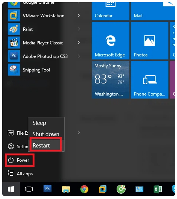Open Settings gear in Start menu
177x199 pixels.
pyautogui.click(x=11, y=146)
